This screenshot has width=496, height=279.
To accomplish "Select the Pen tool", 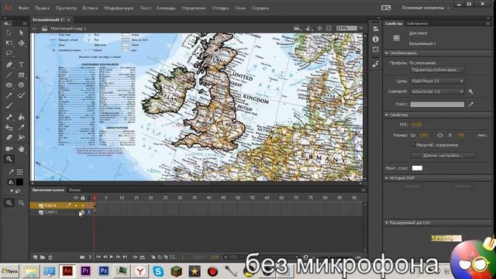I will coord(9,65).
